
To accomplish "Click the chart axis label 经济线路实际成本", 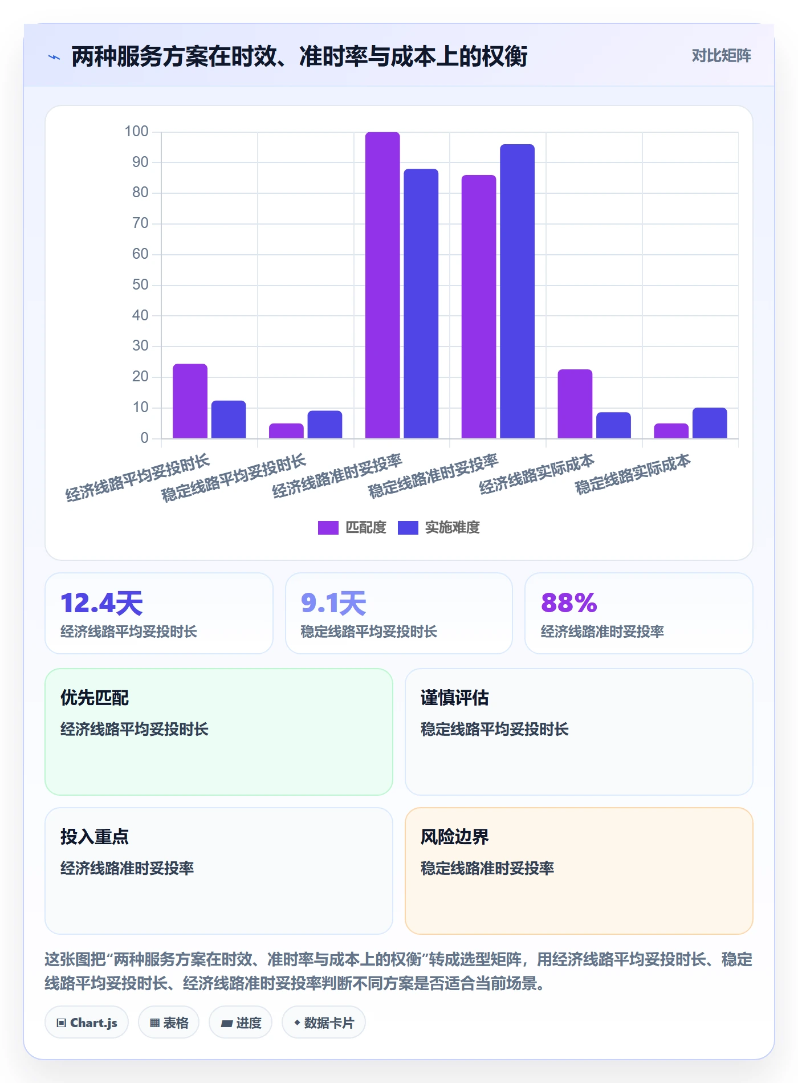I will pyautogui.click(x=537, y=474).
